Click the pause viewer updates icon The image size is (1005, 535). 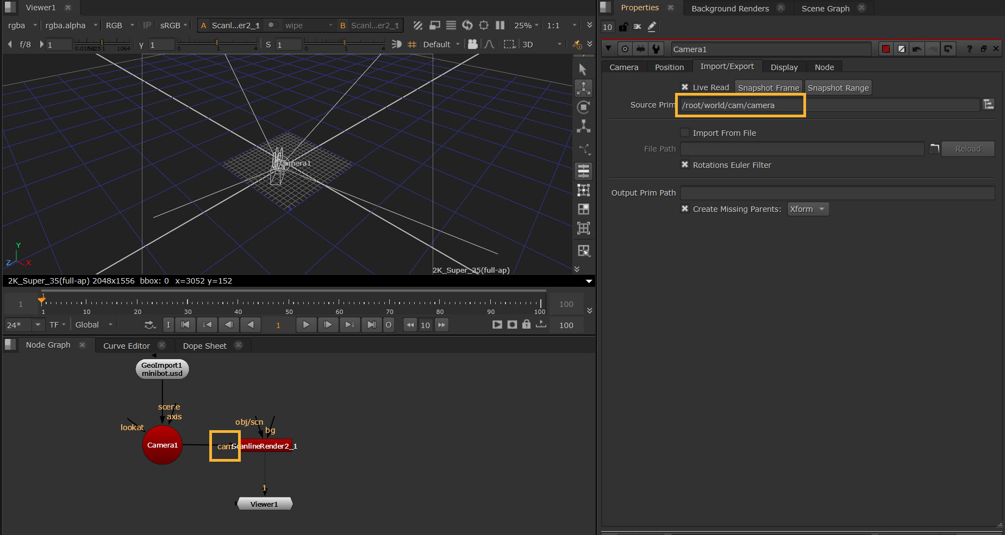point(500,26)
